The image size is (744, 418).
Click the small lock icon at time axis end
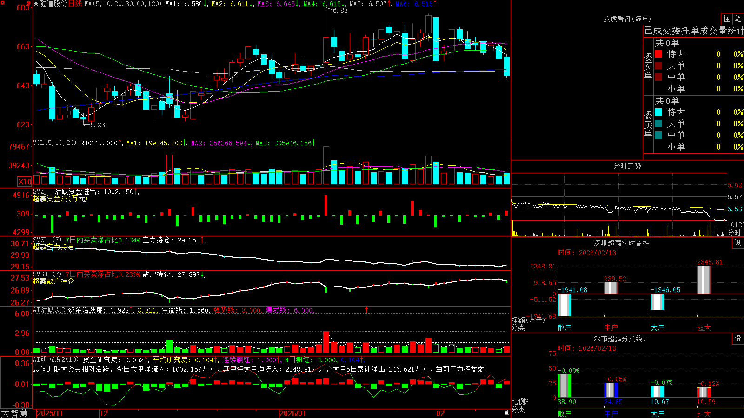tap(506, 412)
